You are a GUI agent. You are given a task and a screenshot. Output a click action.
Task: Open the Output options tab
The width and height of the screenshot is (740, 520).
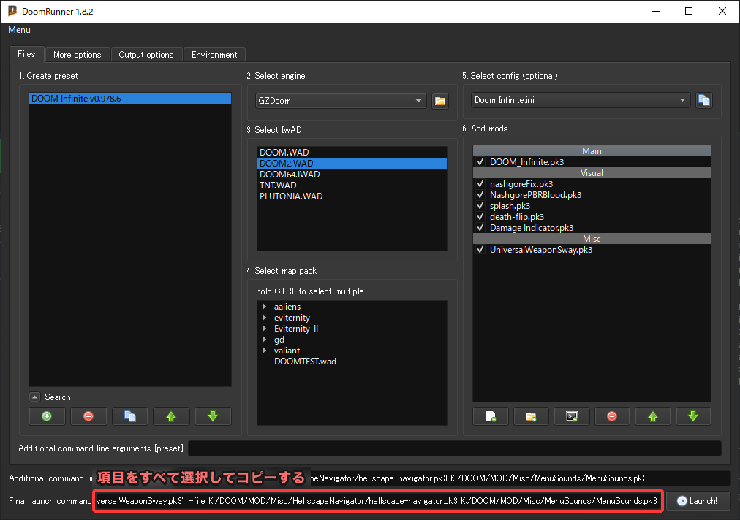click(146, 55)
